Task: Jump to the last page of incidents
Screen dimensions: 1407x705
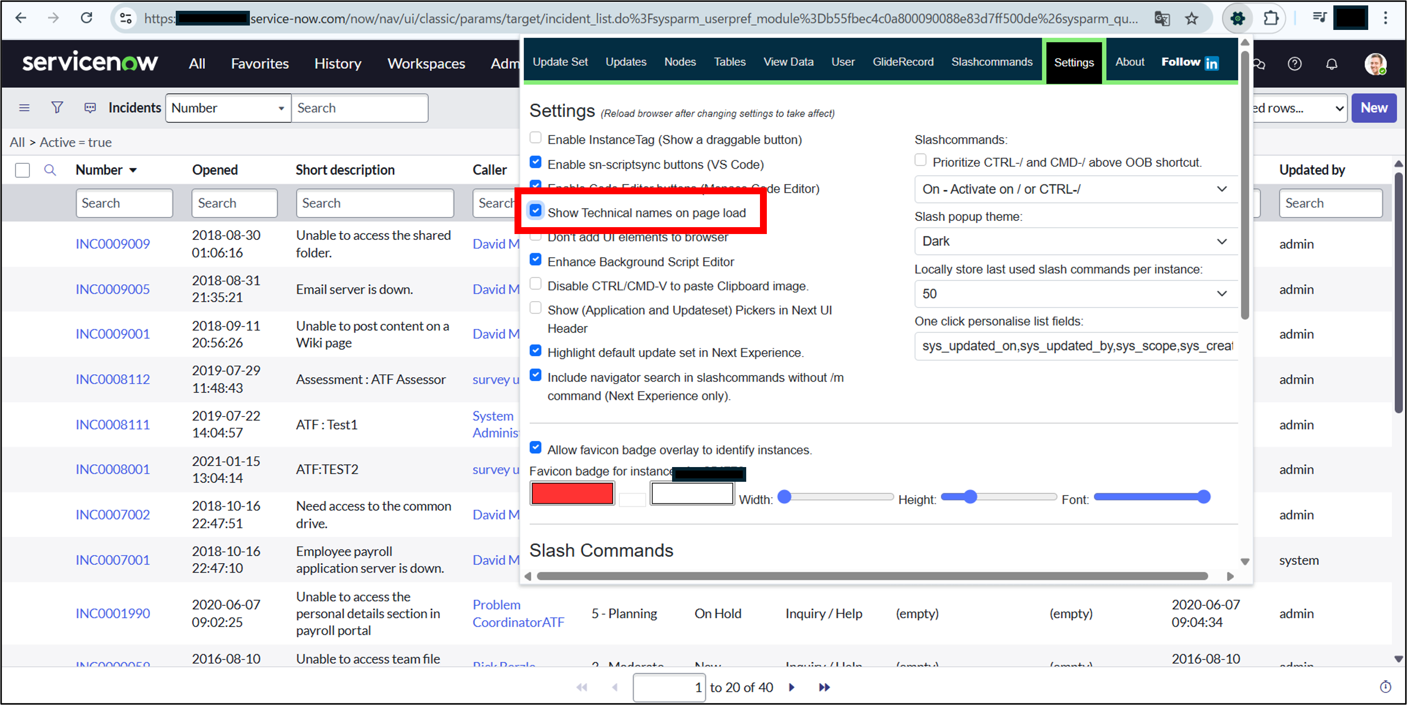Action: pyautogui.click(x=824, y=687)
